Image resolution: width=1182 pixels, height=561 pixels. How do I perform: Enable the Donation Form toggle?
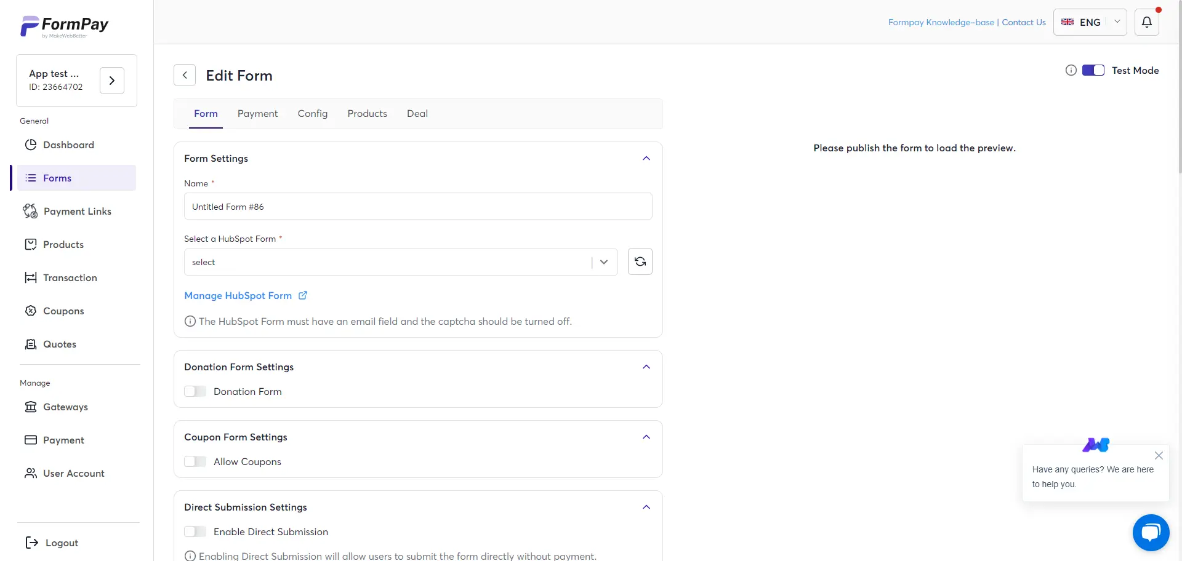pyautogui.click(x=195, y=391)
